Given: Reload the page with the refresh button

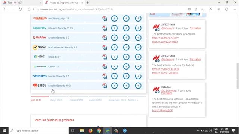Looking at the screenshot, I should [x=20, y=9].
